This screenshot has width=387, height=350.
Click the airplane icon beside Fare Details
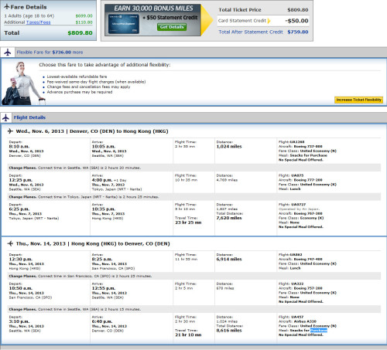7,7
